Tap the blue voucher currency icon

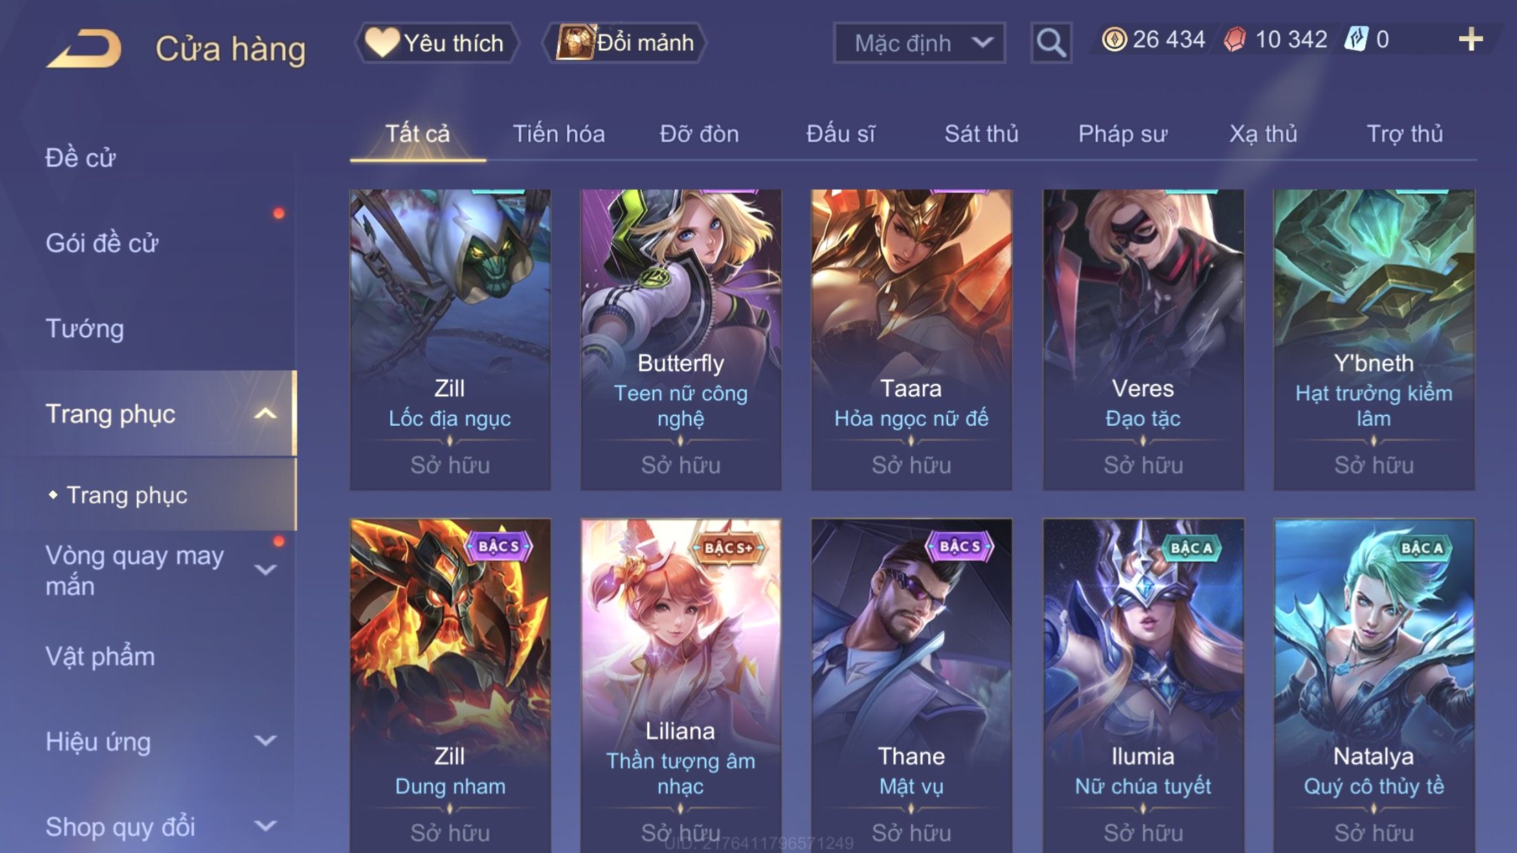point(1356,40)
